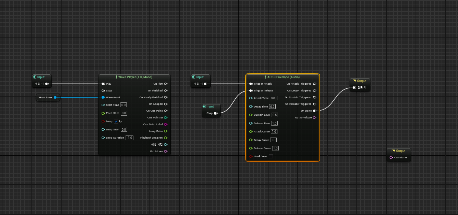The image size is (458, 215).
Task: Click Wave Player's Out Mono output pin
Action: coord(166,151)
